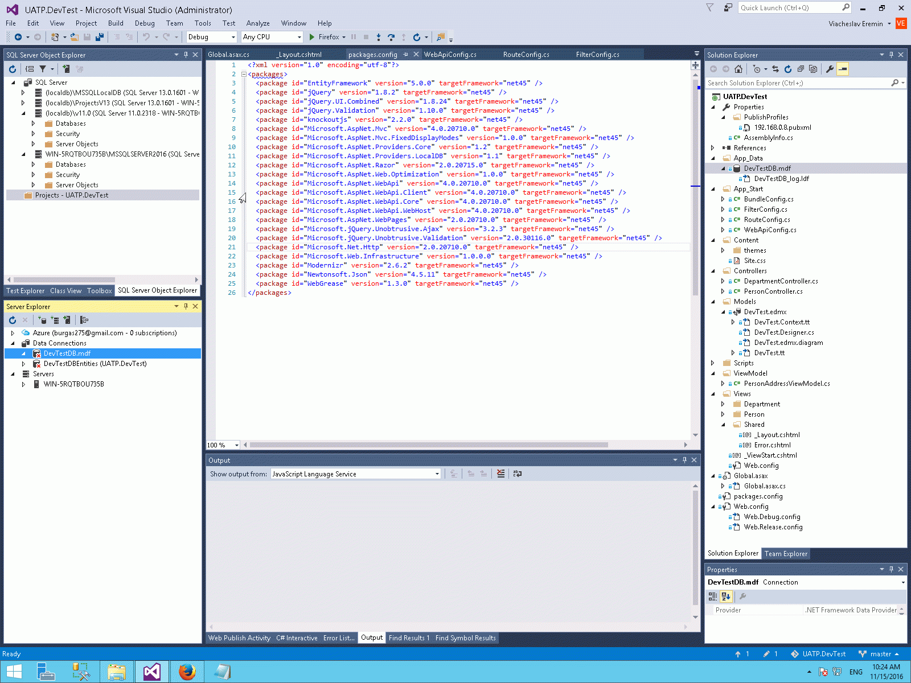Toggle Categorized view in Properties panel
911x683 pixels.
click(x=713, y=596)
